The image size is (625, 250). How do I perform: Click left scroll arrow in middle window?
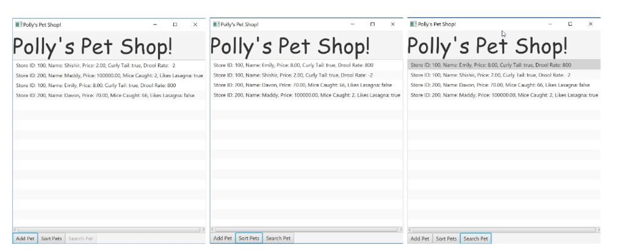(213, 229)
